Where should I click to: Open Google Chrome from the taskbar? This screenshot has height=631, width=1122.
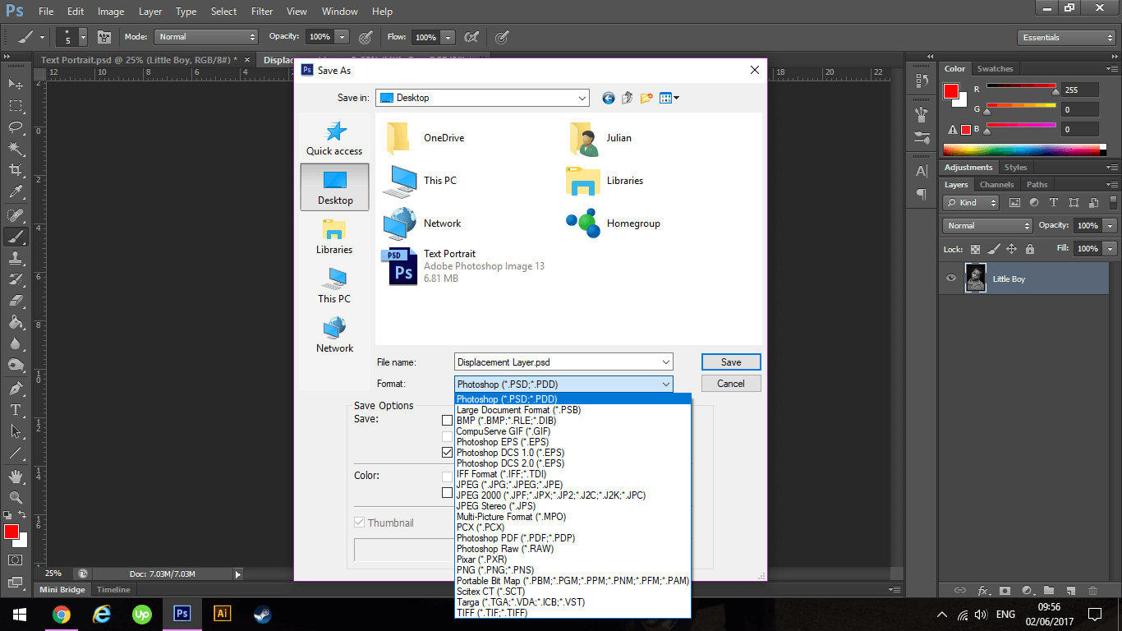pos(61,614)
